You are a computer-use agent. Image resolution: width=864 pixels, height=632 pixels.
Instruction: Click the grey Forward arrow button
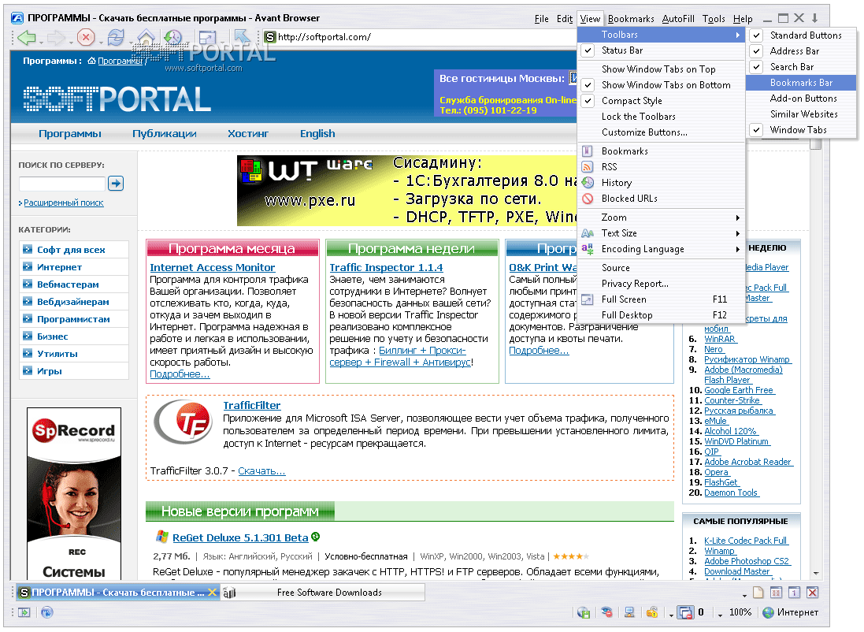[56, 38]
